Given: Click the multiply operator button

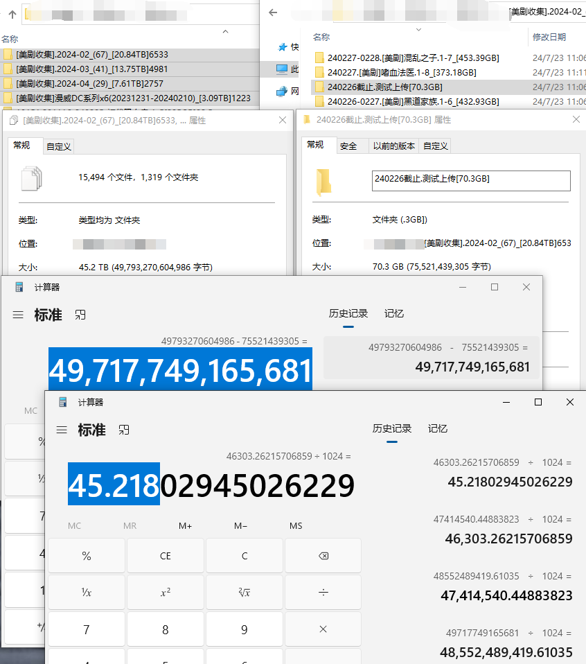Looking at the screenshot, I should pyautogui.click(x=323, y=629).
